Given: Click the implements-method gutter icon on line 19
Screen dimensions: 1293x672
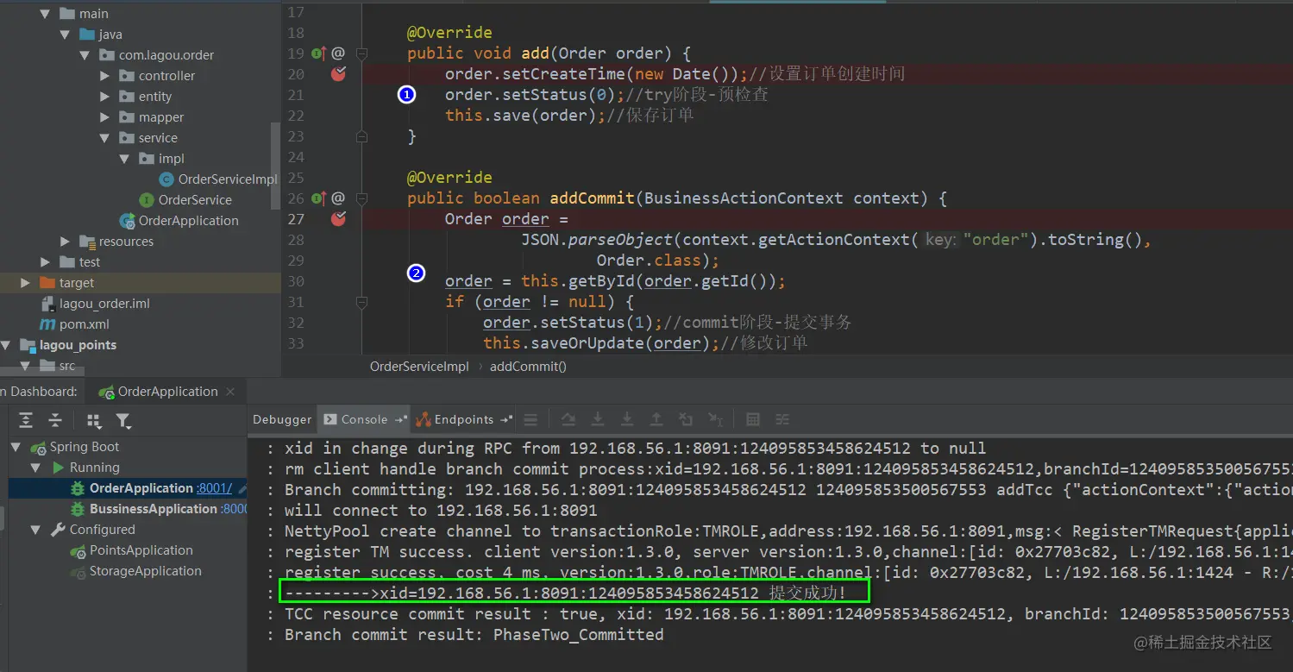Looking at the screenshot, I should coord(318,53).
